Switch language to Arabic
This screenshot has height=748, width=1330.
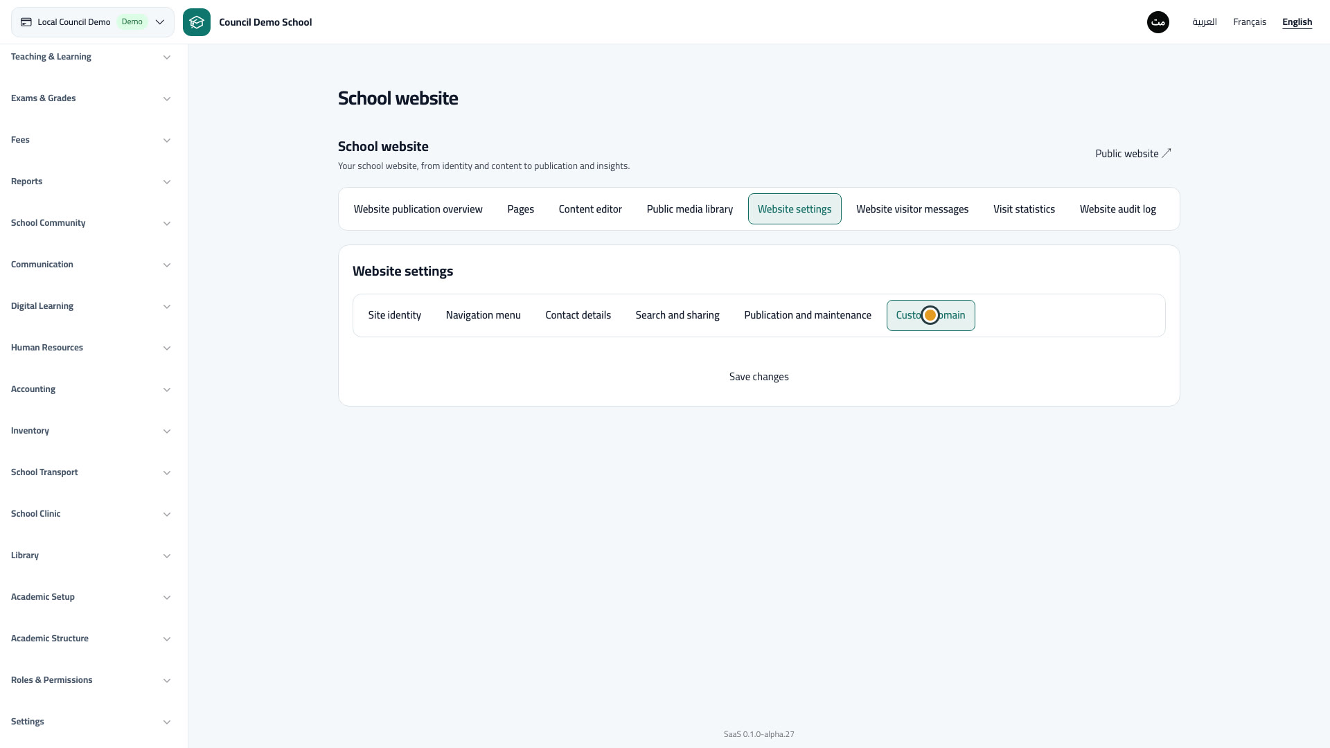[1205, 22]
